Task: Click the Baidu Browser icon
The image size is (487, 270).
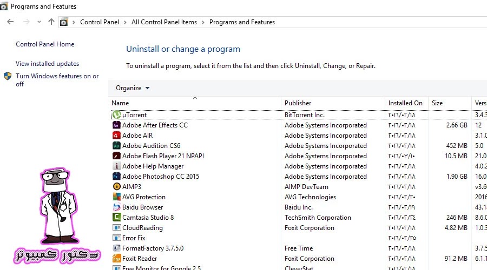Action: (116, 207)
